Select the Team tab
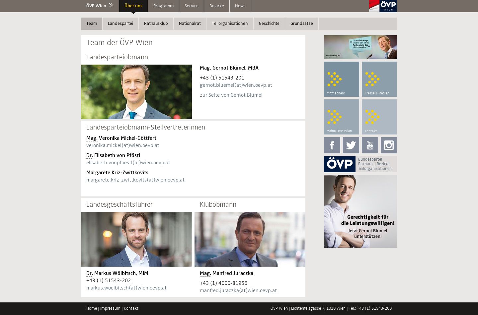Image resolution: width=478 pixels, height=315 pixels. pos(92,24)
